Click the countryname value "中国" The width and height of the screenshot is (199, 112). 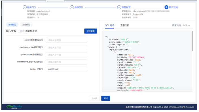click(x=136, y=80)
